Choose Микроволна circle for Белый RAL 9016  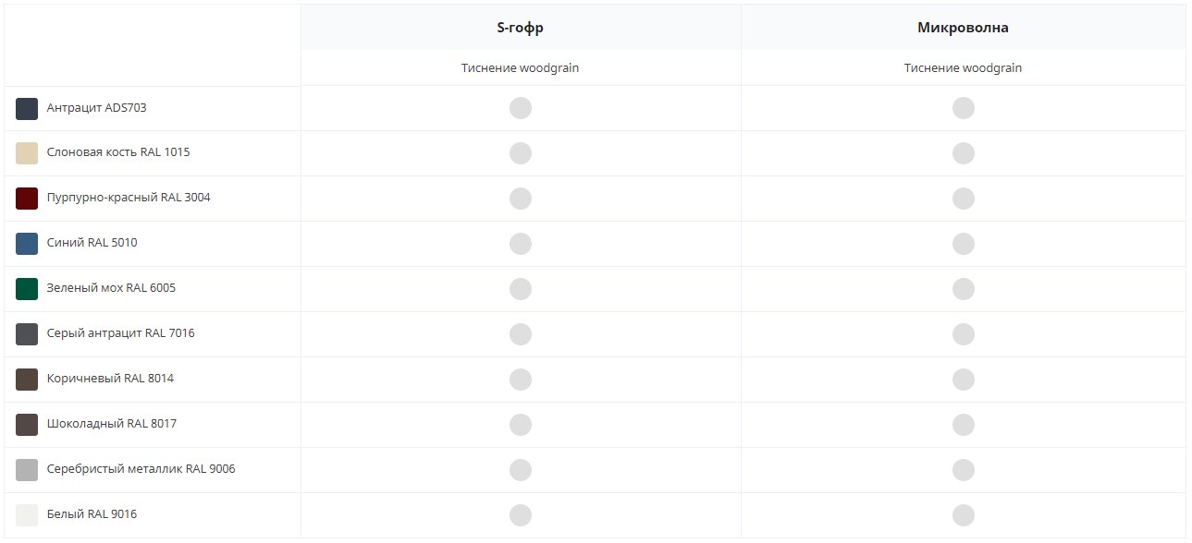(x=964, y=515)
